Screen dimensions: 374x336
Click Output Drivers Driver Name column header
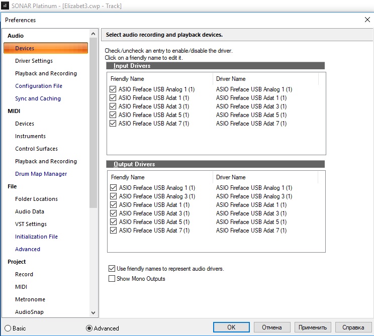[265, 177]
